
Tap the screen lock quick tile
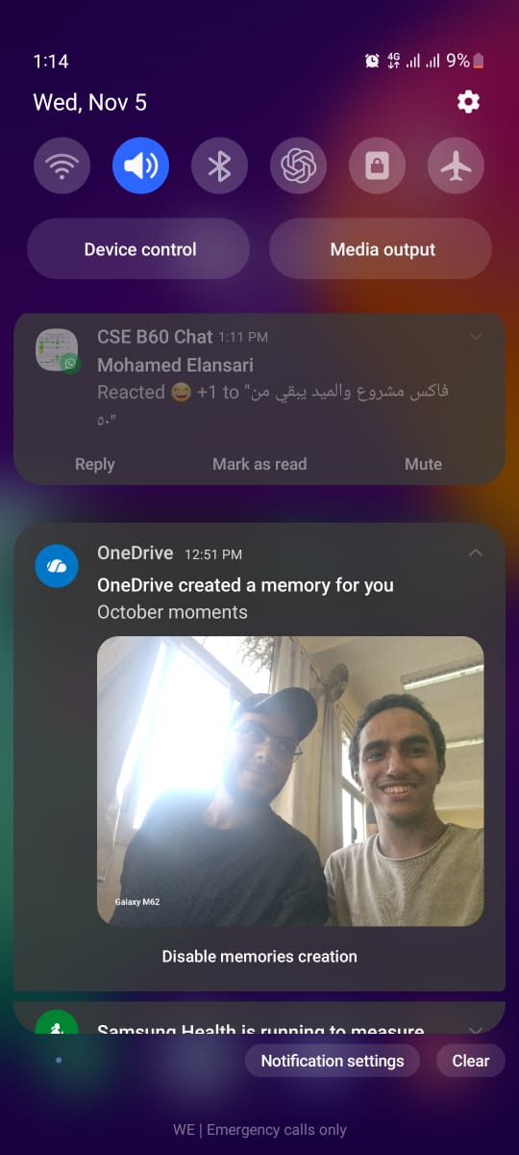[x=378, y=167]
